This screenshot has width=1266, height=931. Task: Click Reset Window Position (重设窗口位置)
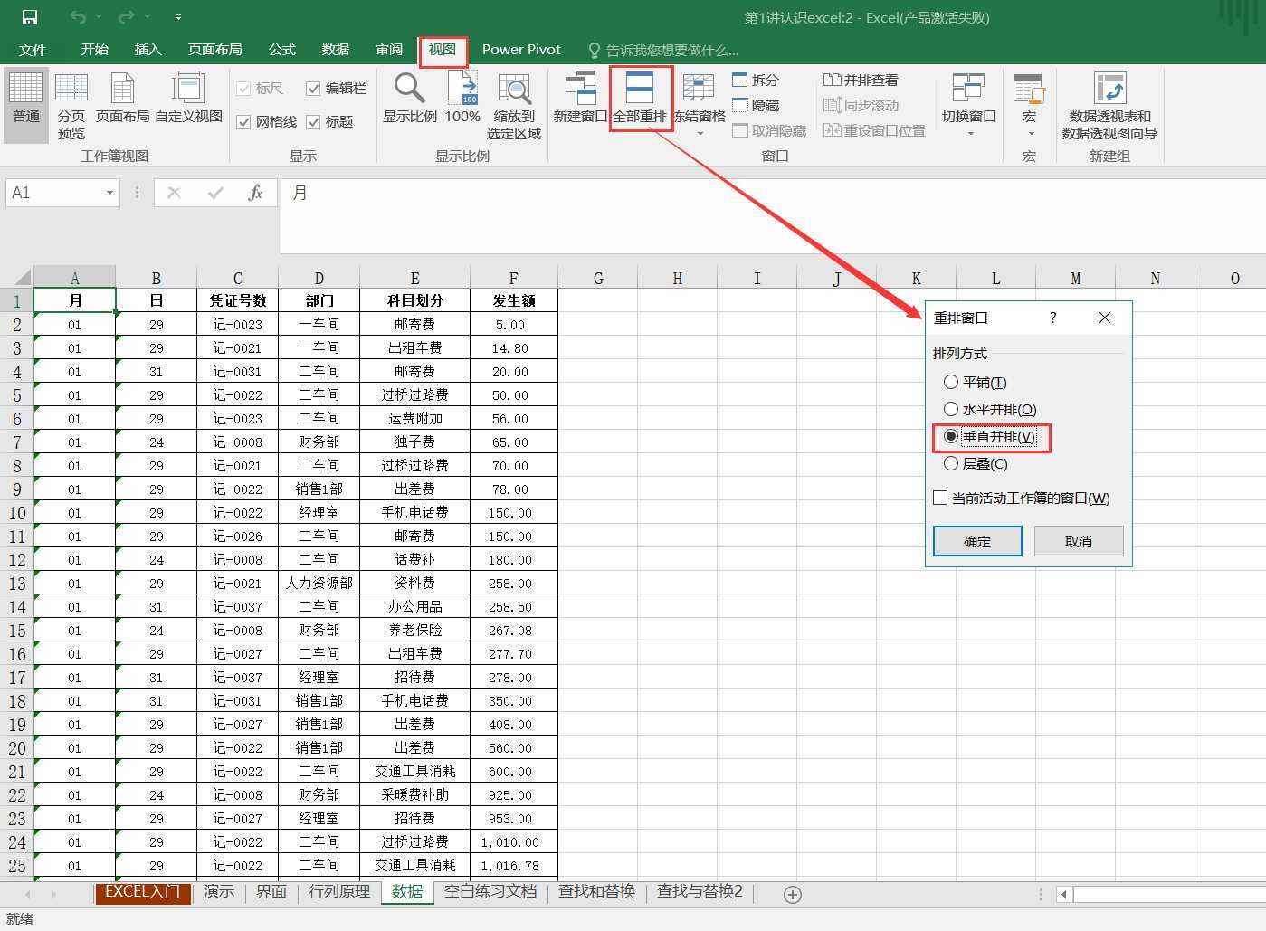874,130
